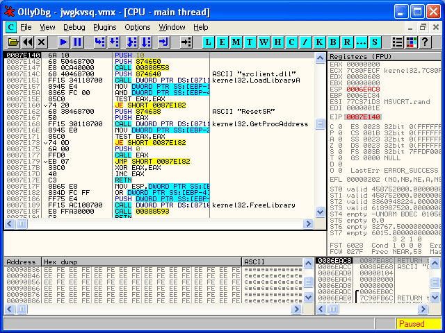Open Memory map with M button
Viewport: 445px width, 333px height.
(236, 42)
